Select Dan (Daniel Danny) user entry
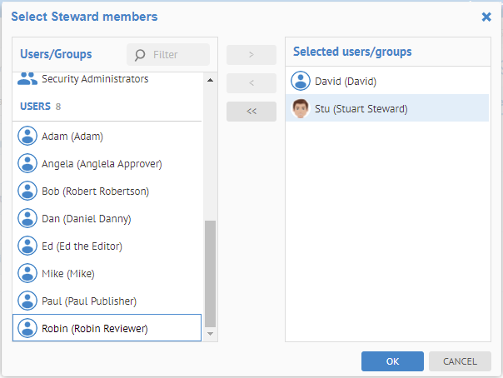This screenshot has height=378, width=503. tap(86, 219)
